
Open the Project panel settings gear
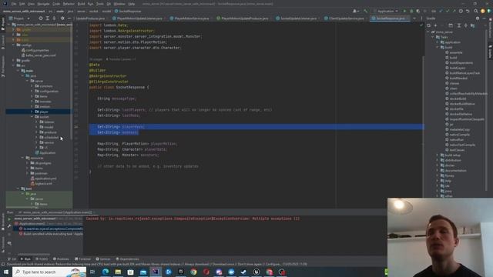(62, 18)
